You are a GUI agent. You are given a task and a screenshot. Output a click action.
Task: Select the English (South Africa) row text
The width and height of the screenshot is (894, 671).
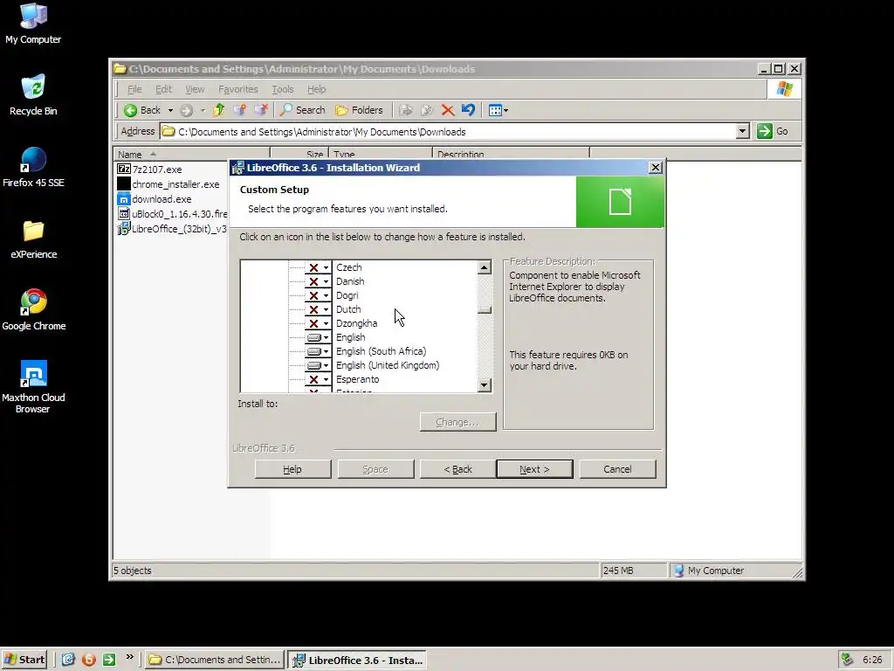tap(381, 351)
